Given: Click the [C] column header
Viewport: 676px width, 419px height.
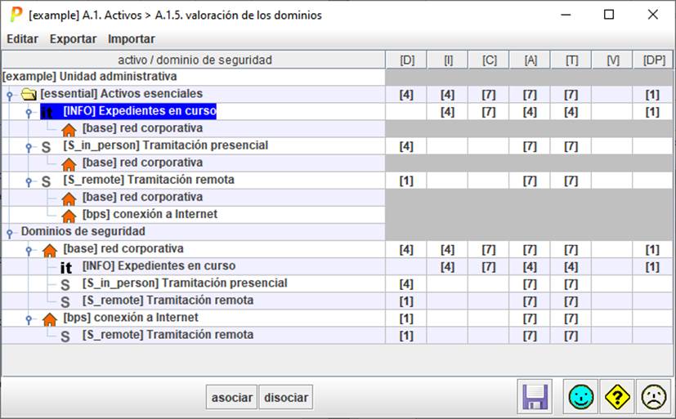Looking at the screenshot, I should [489, 60].
